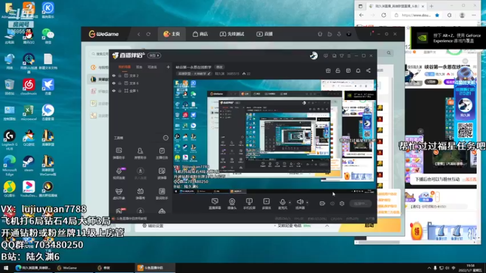The width and height of the screenshot is (486, 273).
Task: Click the gift box icon in the stream header
Action: [328, 70]
